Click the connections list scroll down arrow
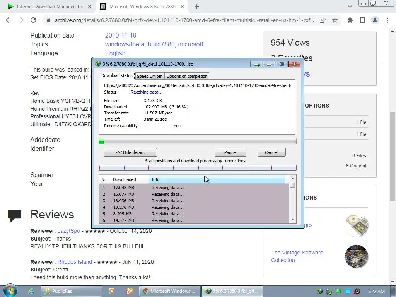 point(293,220)
